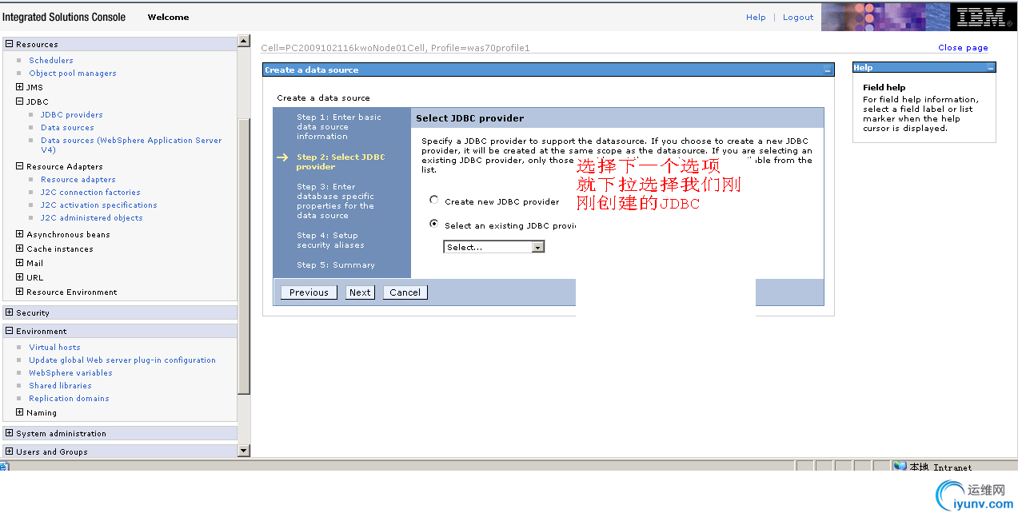Expand the Security section
Screen dimensions: 1018x517
tap(9, 312)
